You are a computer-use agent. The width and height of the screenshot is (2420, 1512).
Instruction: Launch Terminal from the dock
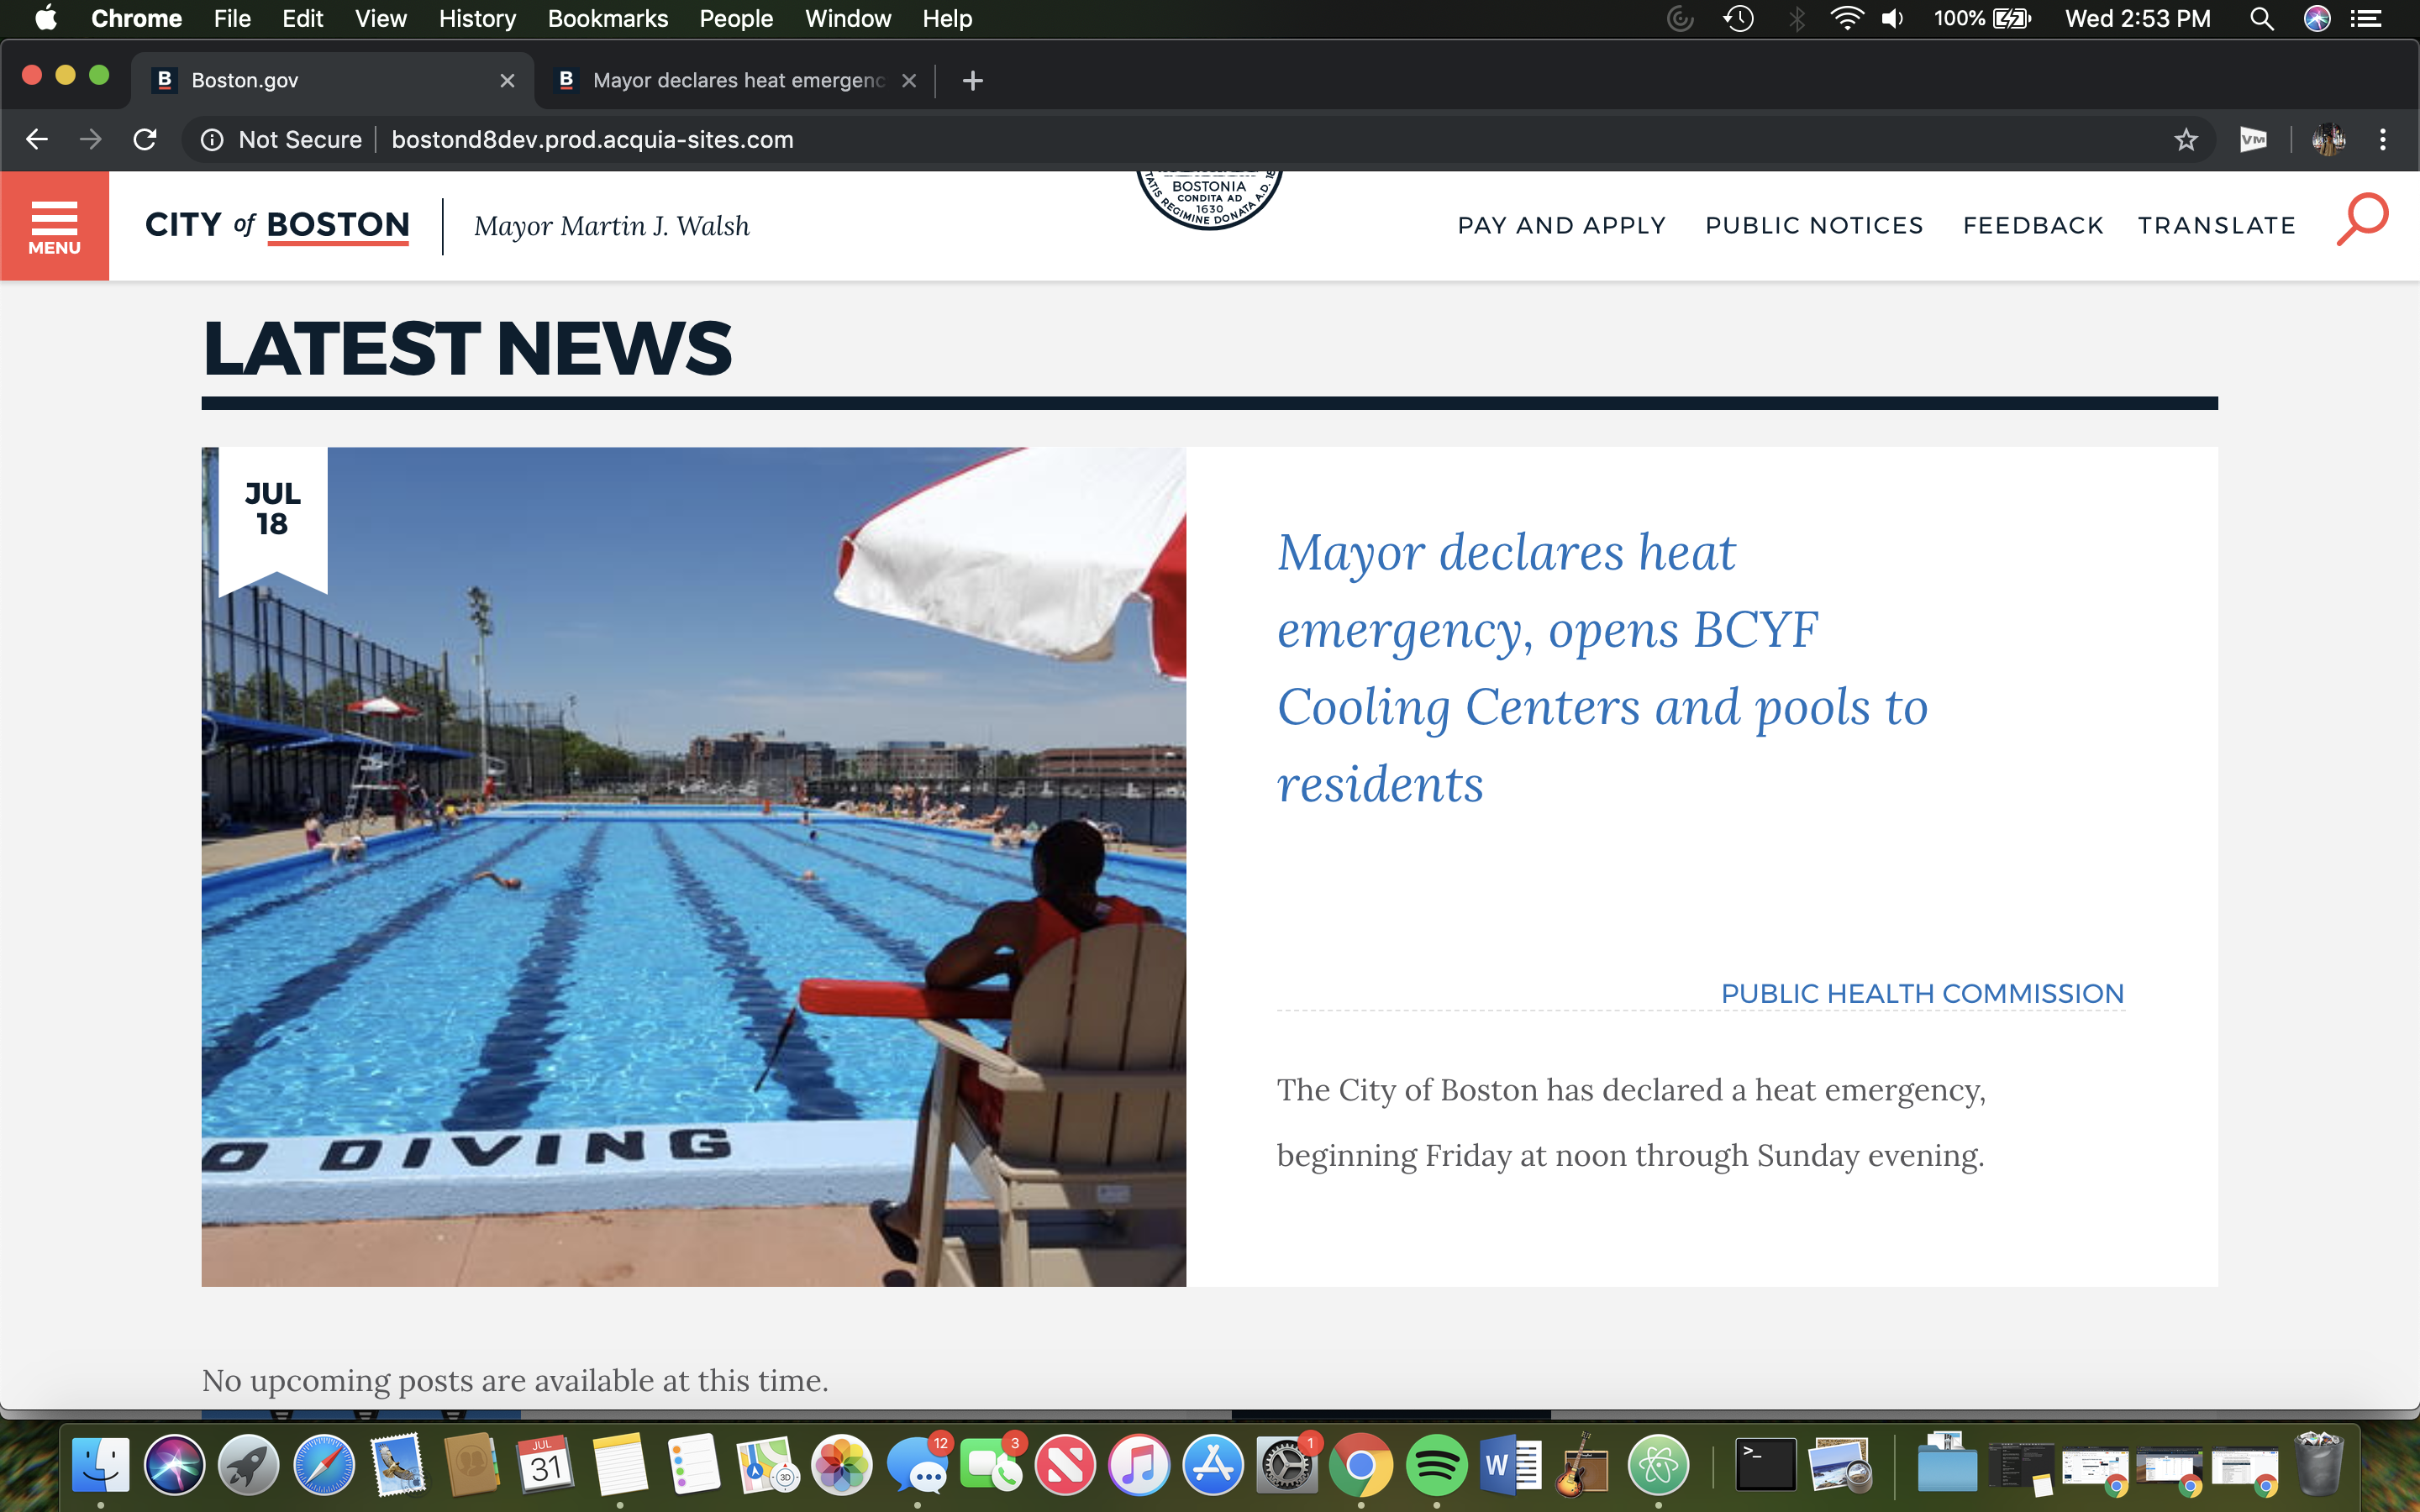[1765, 1466]
